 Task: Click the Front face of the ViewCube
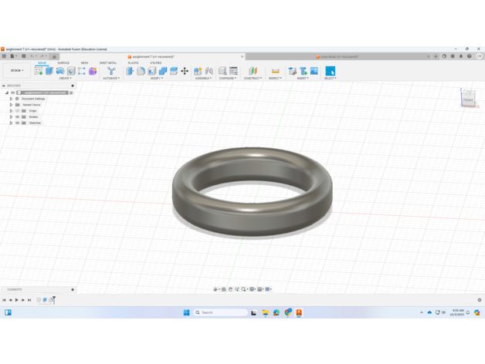tap(467, 99)
